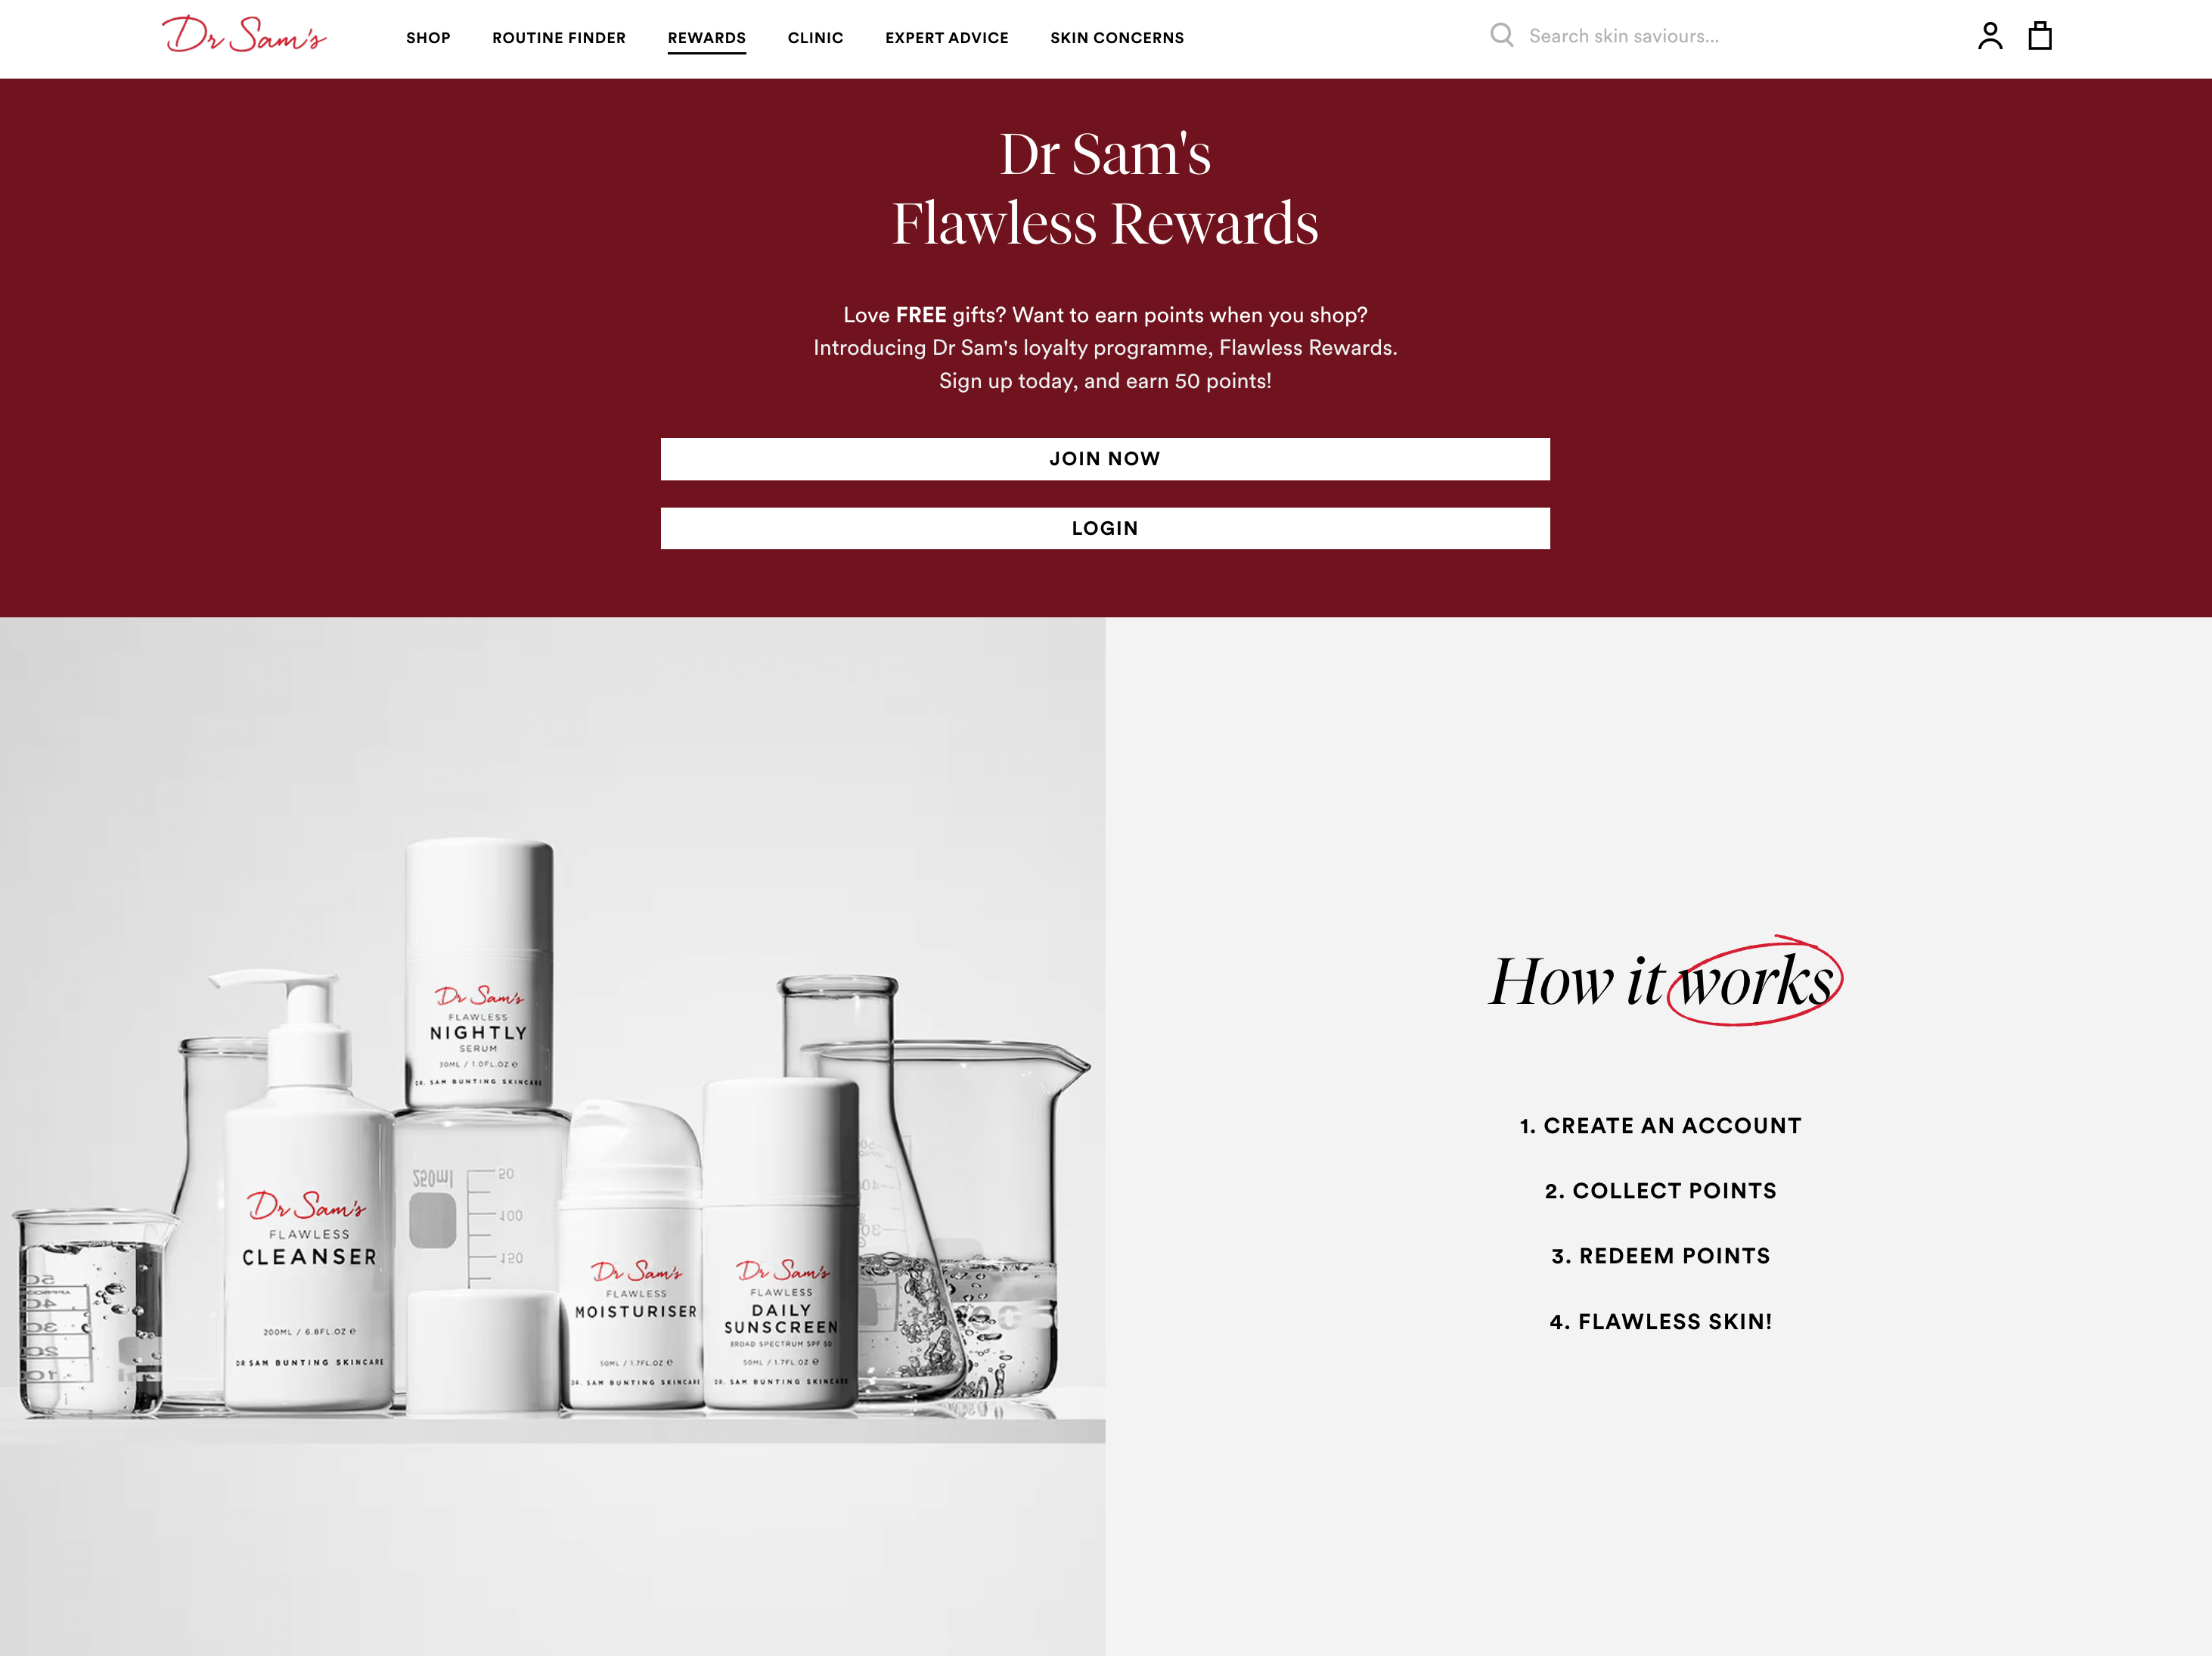
Task: Click the account/user profile icon
Action: point(1990,36)
